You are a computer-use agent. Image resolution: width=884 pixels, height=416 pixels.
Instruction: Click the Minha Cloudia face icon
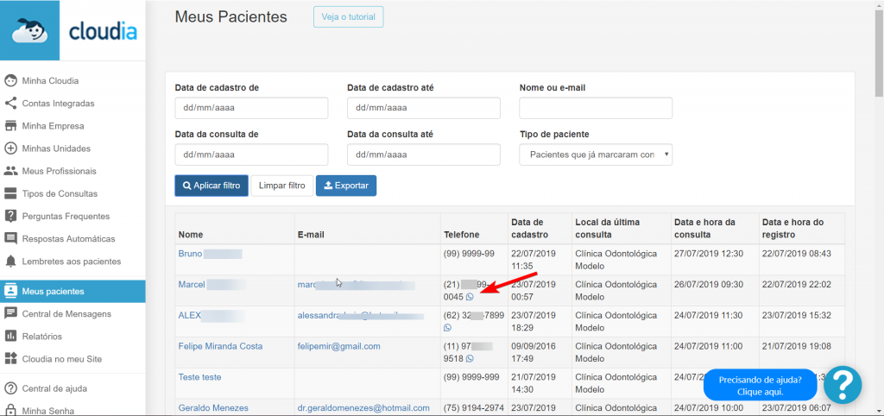(10, 80)
